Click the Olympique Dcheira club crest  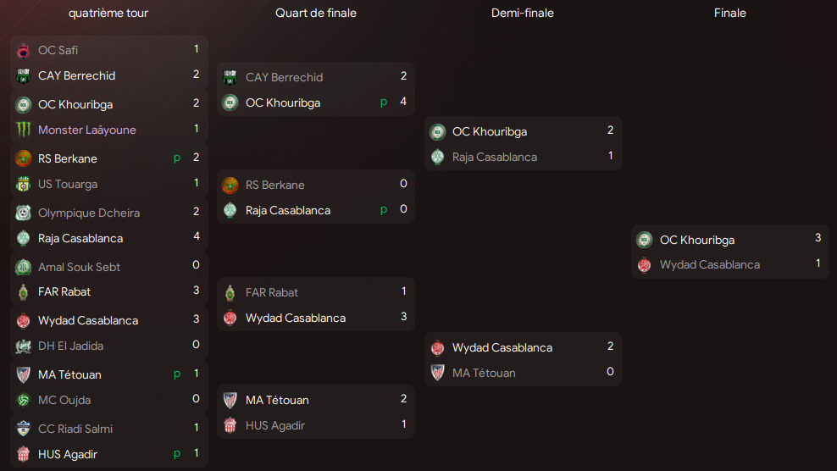[x=23, y=213]
